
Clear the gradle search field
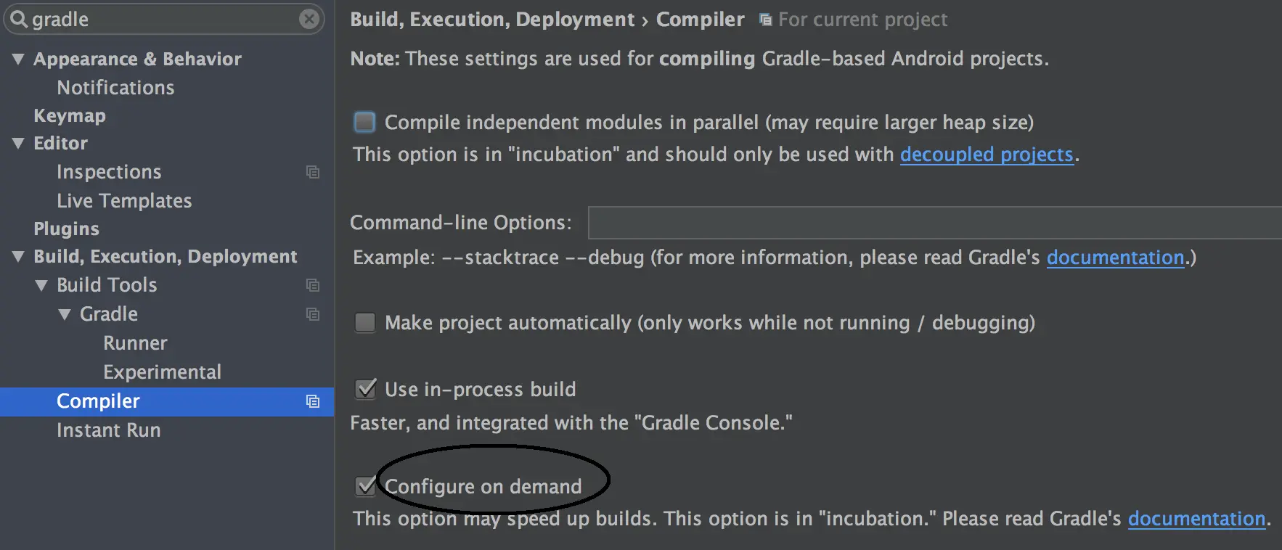point(309,19)
